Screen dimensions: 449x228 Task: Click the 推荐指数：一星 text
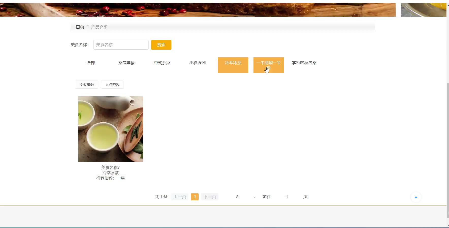click(110, 178)
